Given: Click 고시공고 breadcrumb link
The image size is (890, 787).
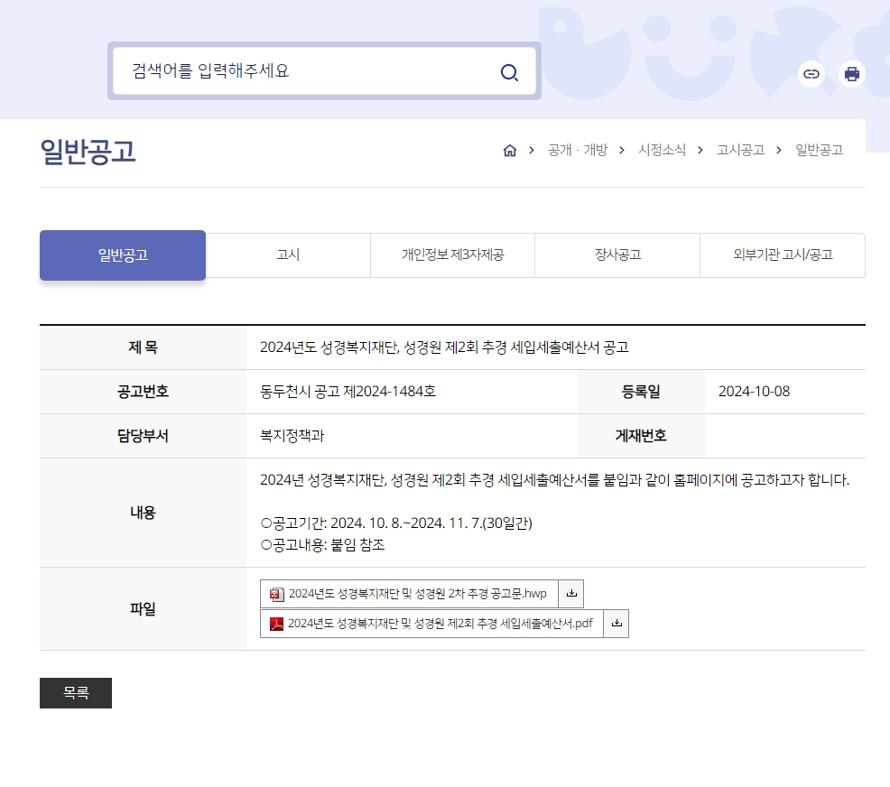Looking at the screenshot, I should click(740, 150).
